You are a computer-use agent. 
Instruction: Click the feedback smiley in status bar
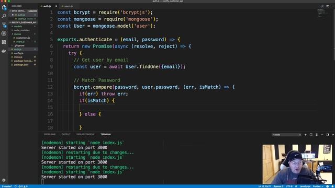pos(328,186)
